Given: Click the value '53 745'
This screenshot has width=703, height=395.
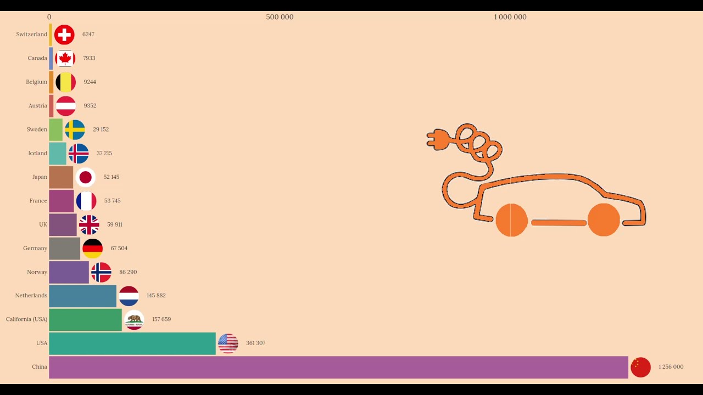Looking at the screenshot, I should [x=112, y=201].
